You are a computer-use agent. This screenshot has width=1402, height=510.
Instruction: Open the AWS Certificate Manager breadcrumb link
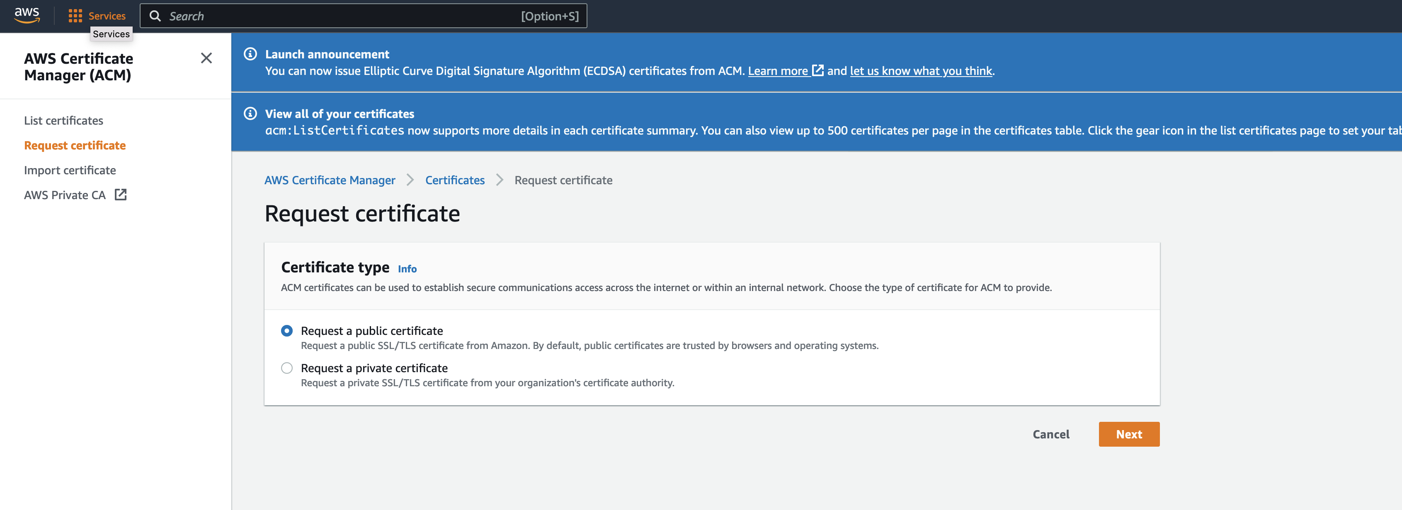pos(330,180)
